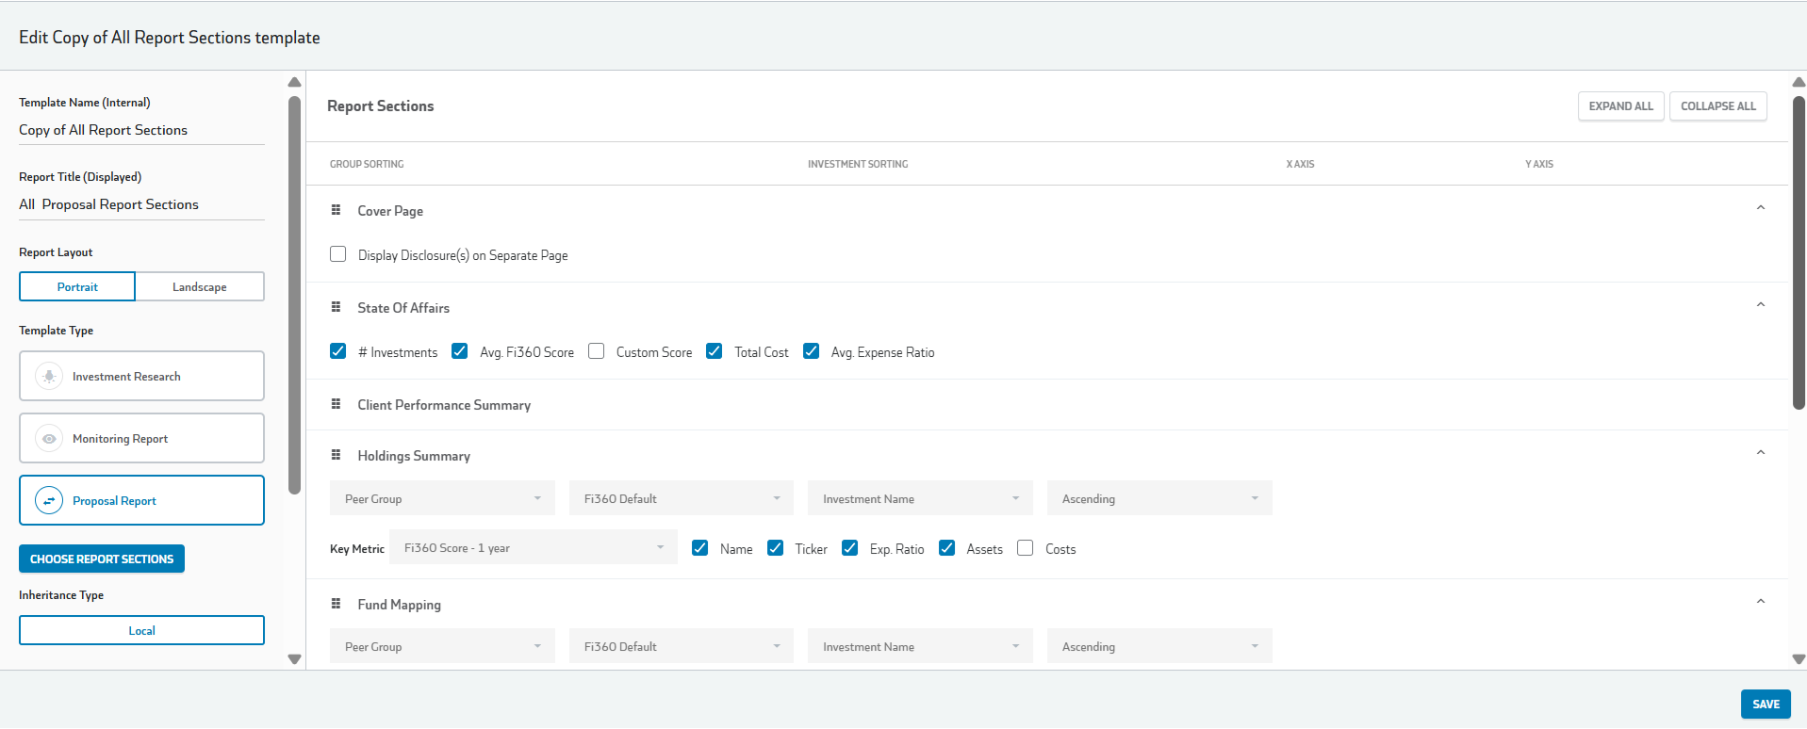Uncheck the # Investments checkbox
Image resolution: width=1807 pixels, height=729 pixels.
tap(338, 351)
